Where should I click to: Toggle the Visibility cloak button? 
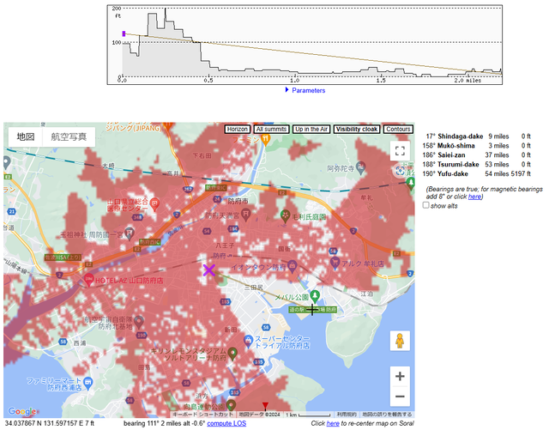click(357, 129)
